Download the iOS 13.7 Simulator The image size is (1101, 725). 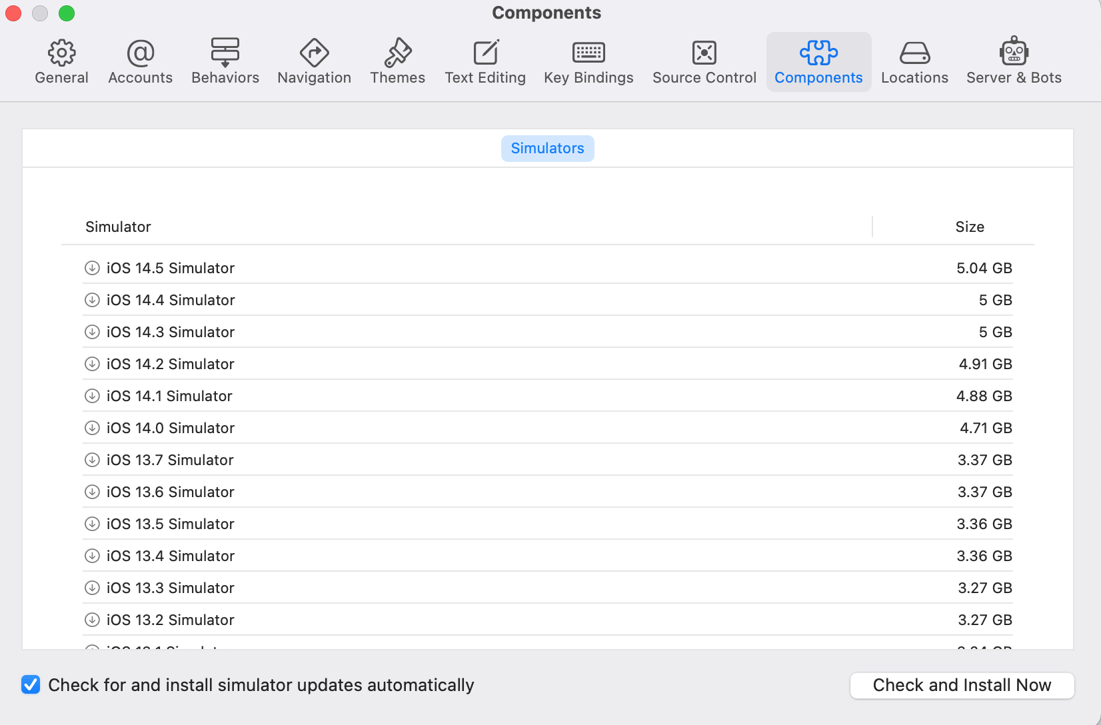(92, 460)
